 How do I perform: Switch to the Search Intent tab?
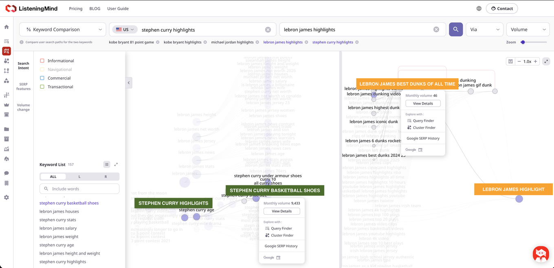click(23, 65)
